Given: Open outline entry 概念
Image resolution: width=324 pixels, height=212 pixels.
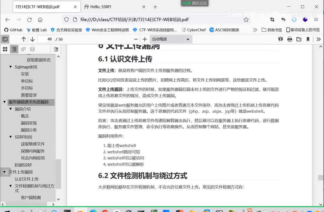Looking at the screenshot, I should coord(25,116).
